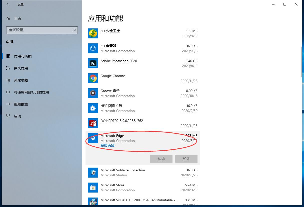
Task: Click the 5.74 MB size value
Action: click(x=191, y=185)
